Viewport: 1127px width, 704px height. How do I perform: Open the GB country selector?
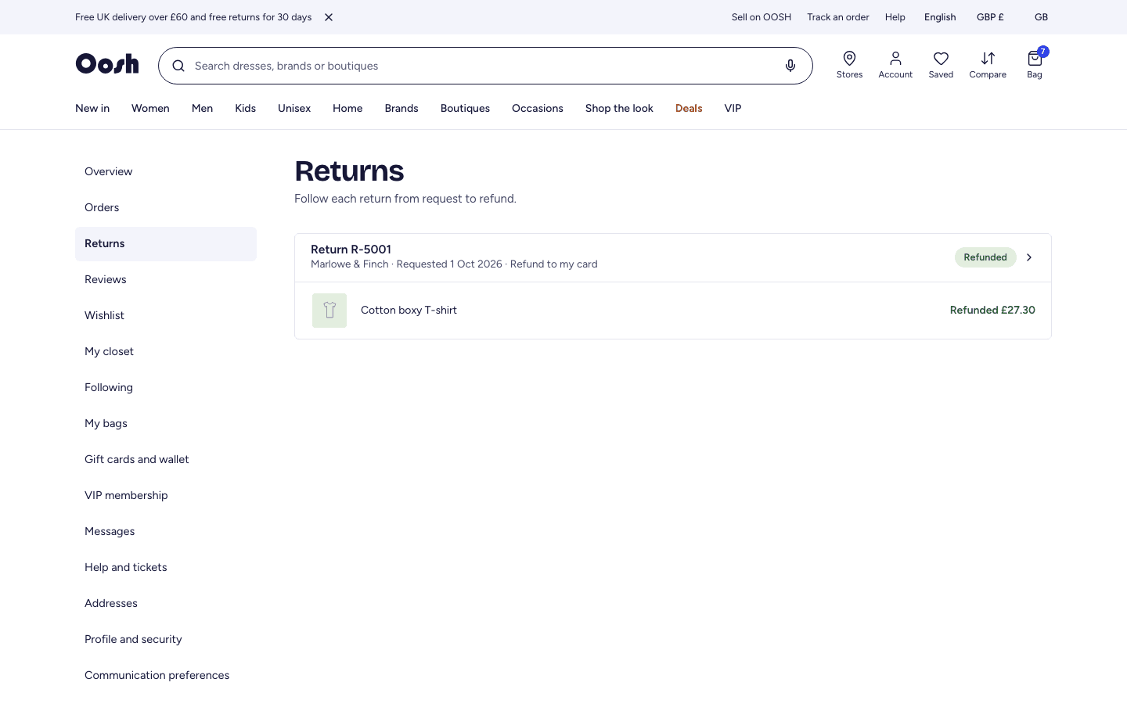[x=1041, y=17]
